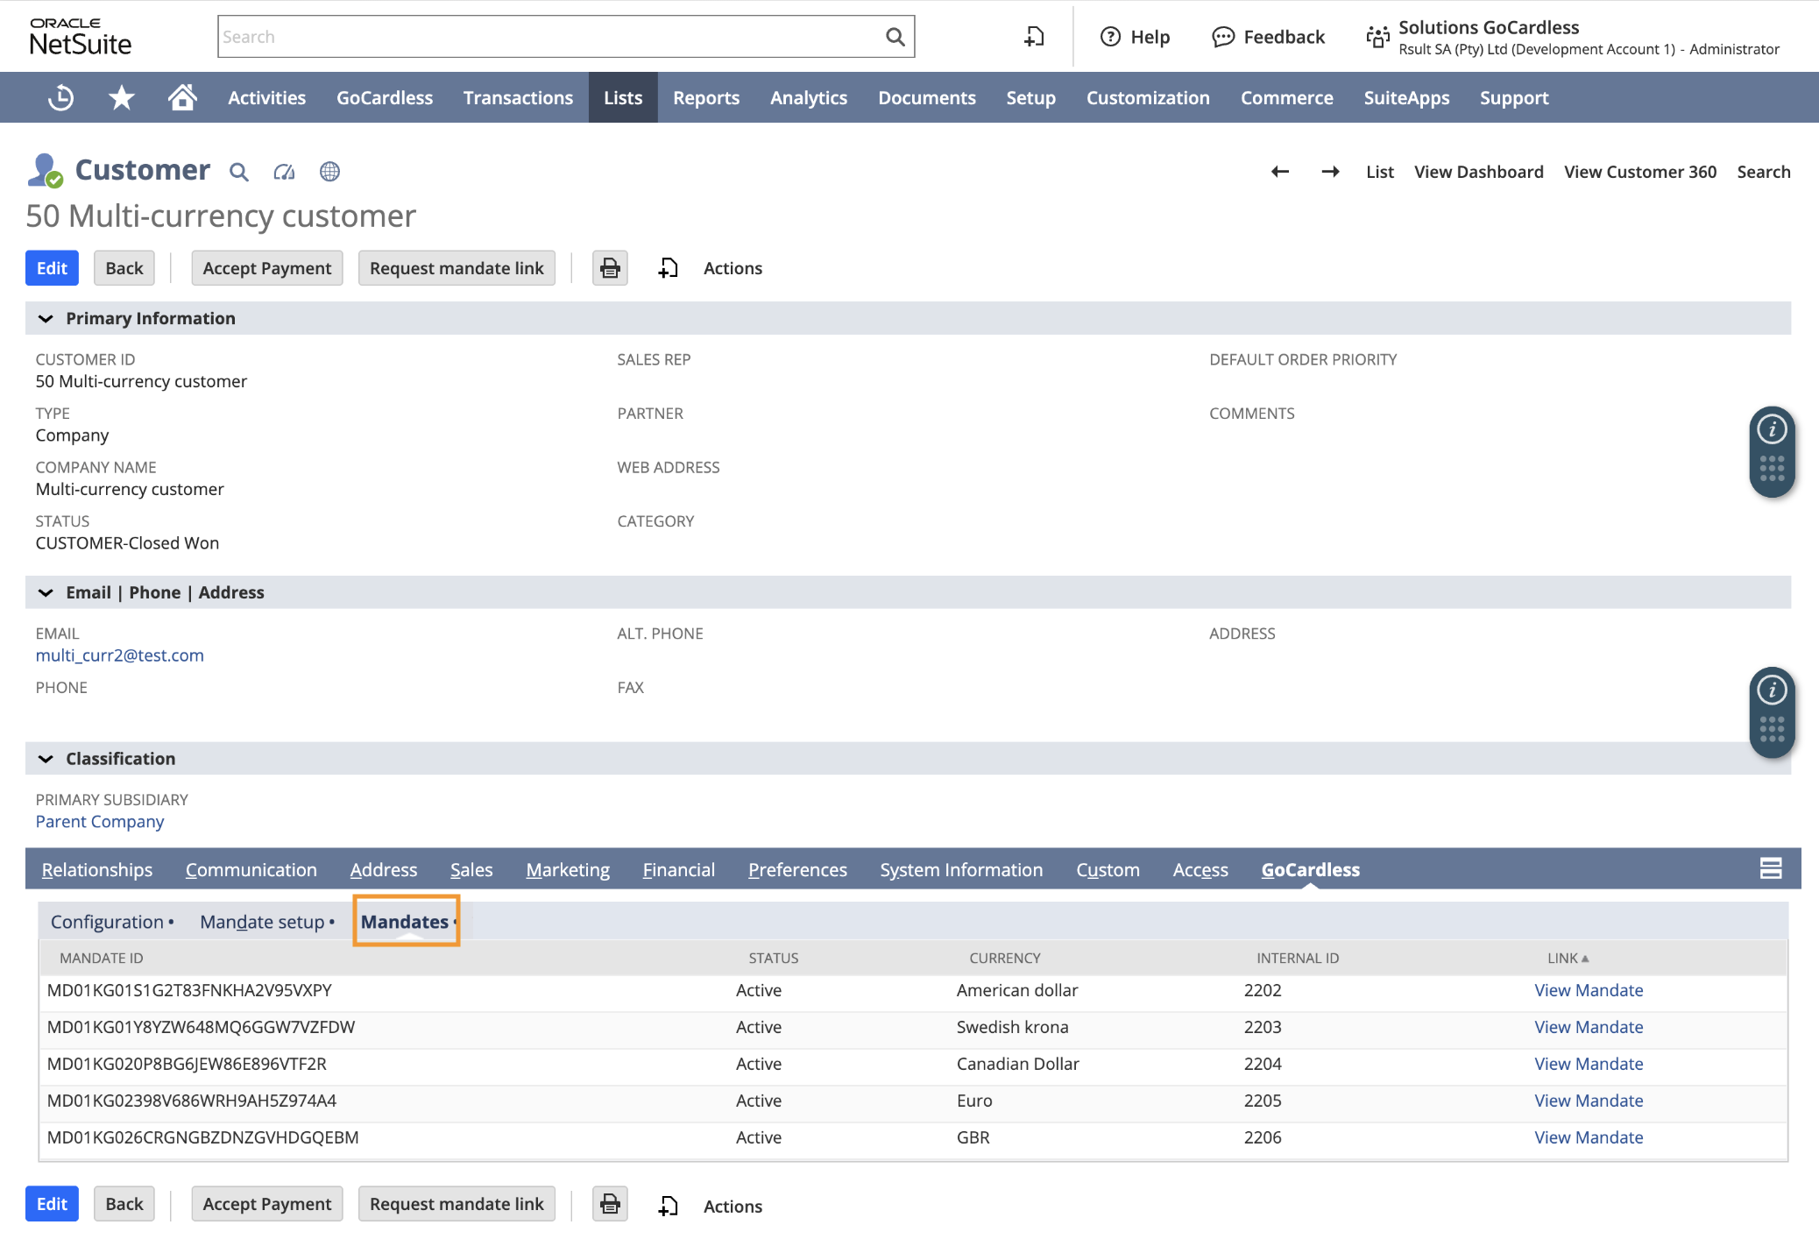Collapse the Classification section
The width and height of the screenshot is (1819, 1239).
click(46, 759)
